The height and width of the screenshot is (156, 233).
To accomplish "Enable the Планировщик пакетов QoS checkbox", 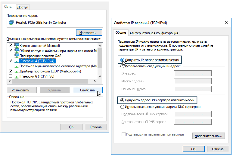I will pyautogui.click(x=11, y=56).
